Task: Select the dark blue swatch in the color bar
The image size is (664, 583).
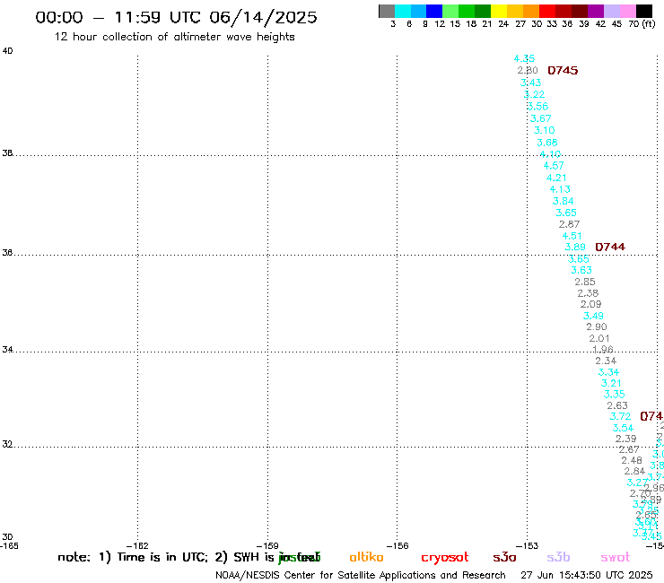Action: [x=434, y=11]
